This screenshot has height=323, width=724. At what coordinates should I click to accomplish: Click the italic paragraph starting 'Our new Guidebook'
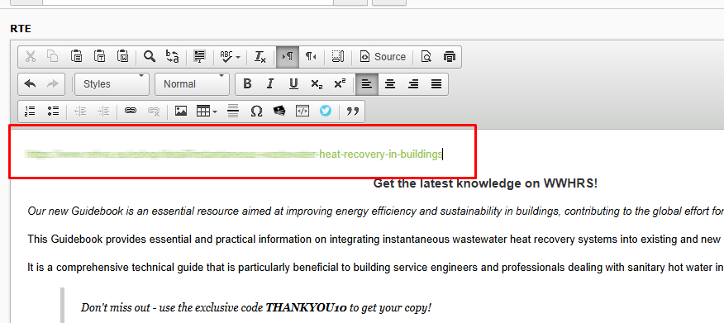coord(375,211)
